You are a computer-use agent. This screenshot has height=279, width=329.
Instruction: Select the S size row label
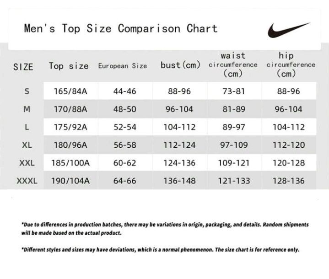click(27, 91)
